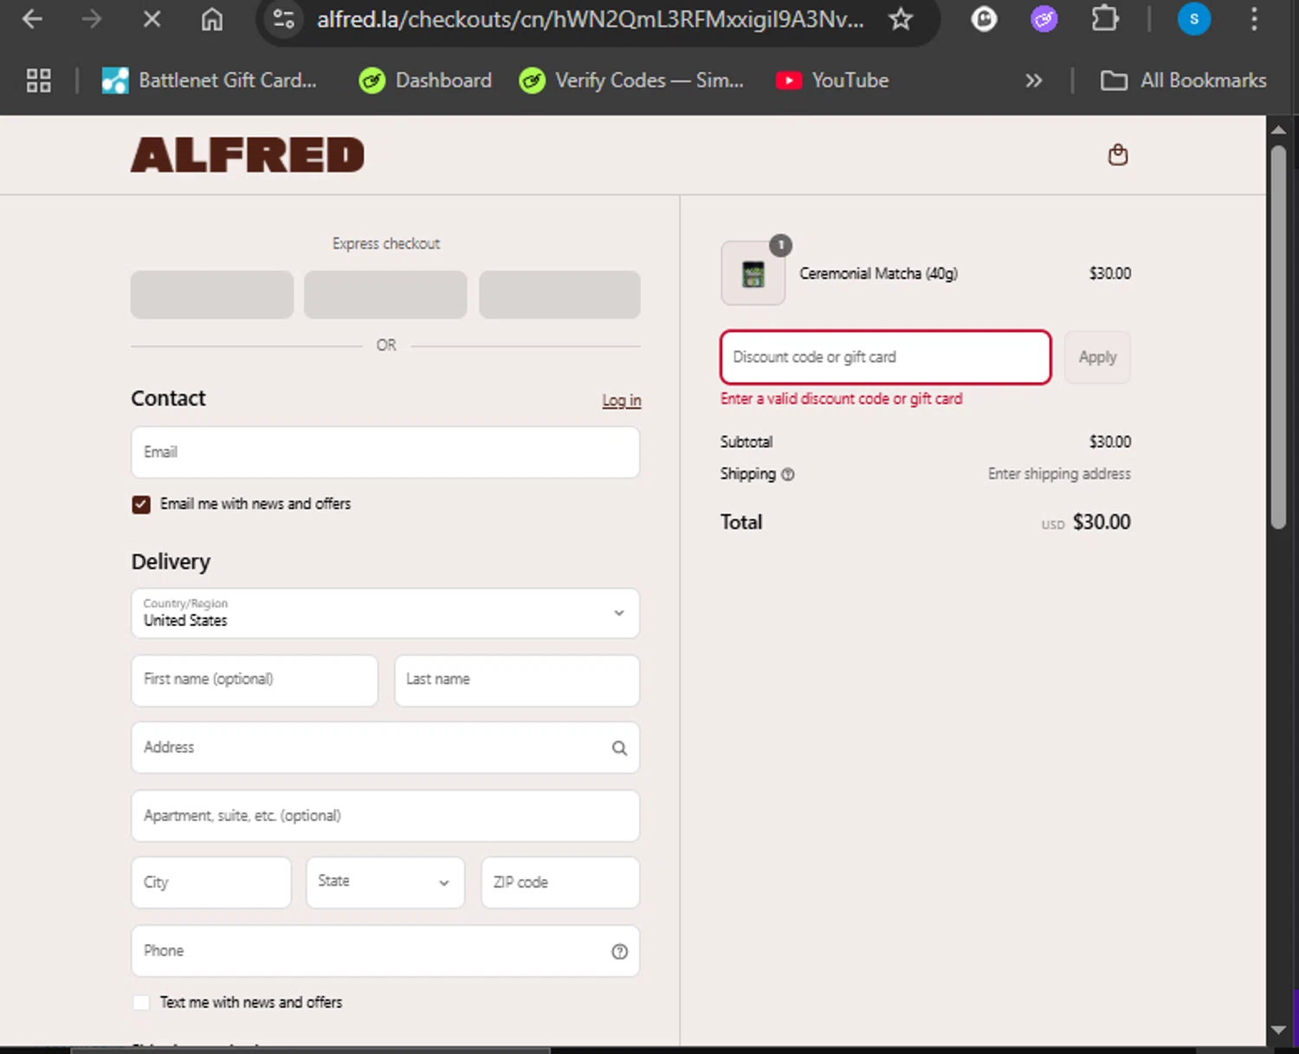Click the Apply discount button
1299x1054 pixels.
pyautogui.click(x=1097, y=357)
